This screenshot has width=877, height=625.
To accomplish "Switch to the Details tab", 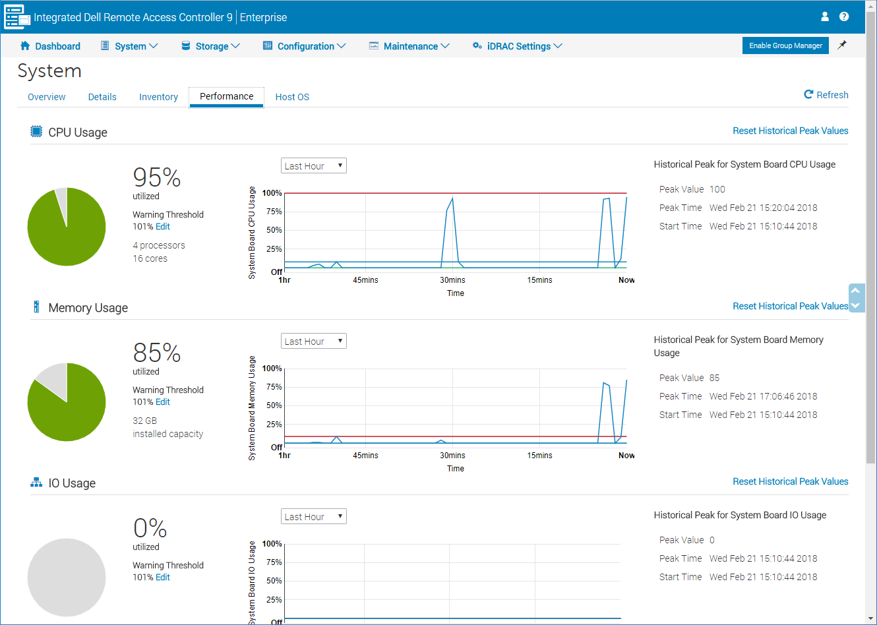I will [102, 97].
